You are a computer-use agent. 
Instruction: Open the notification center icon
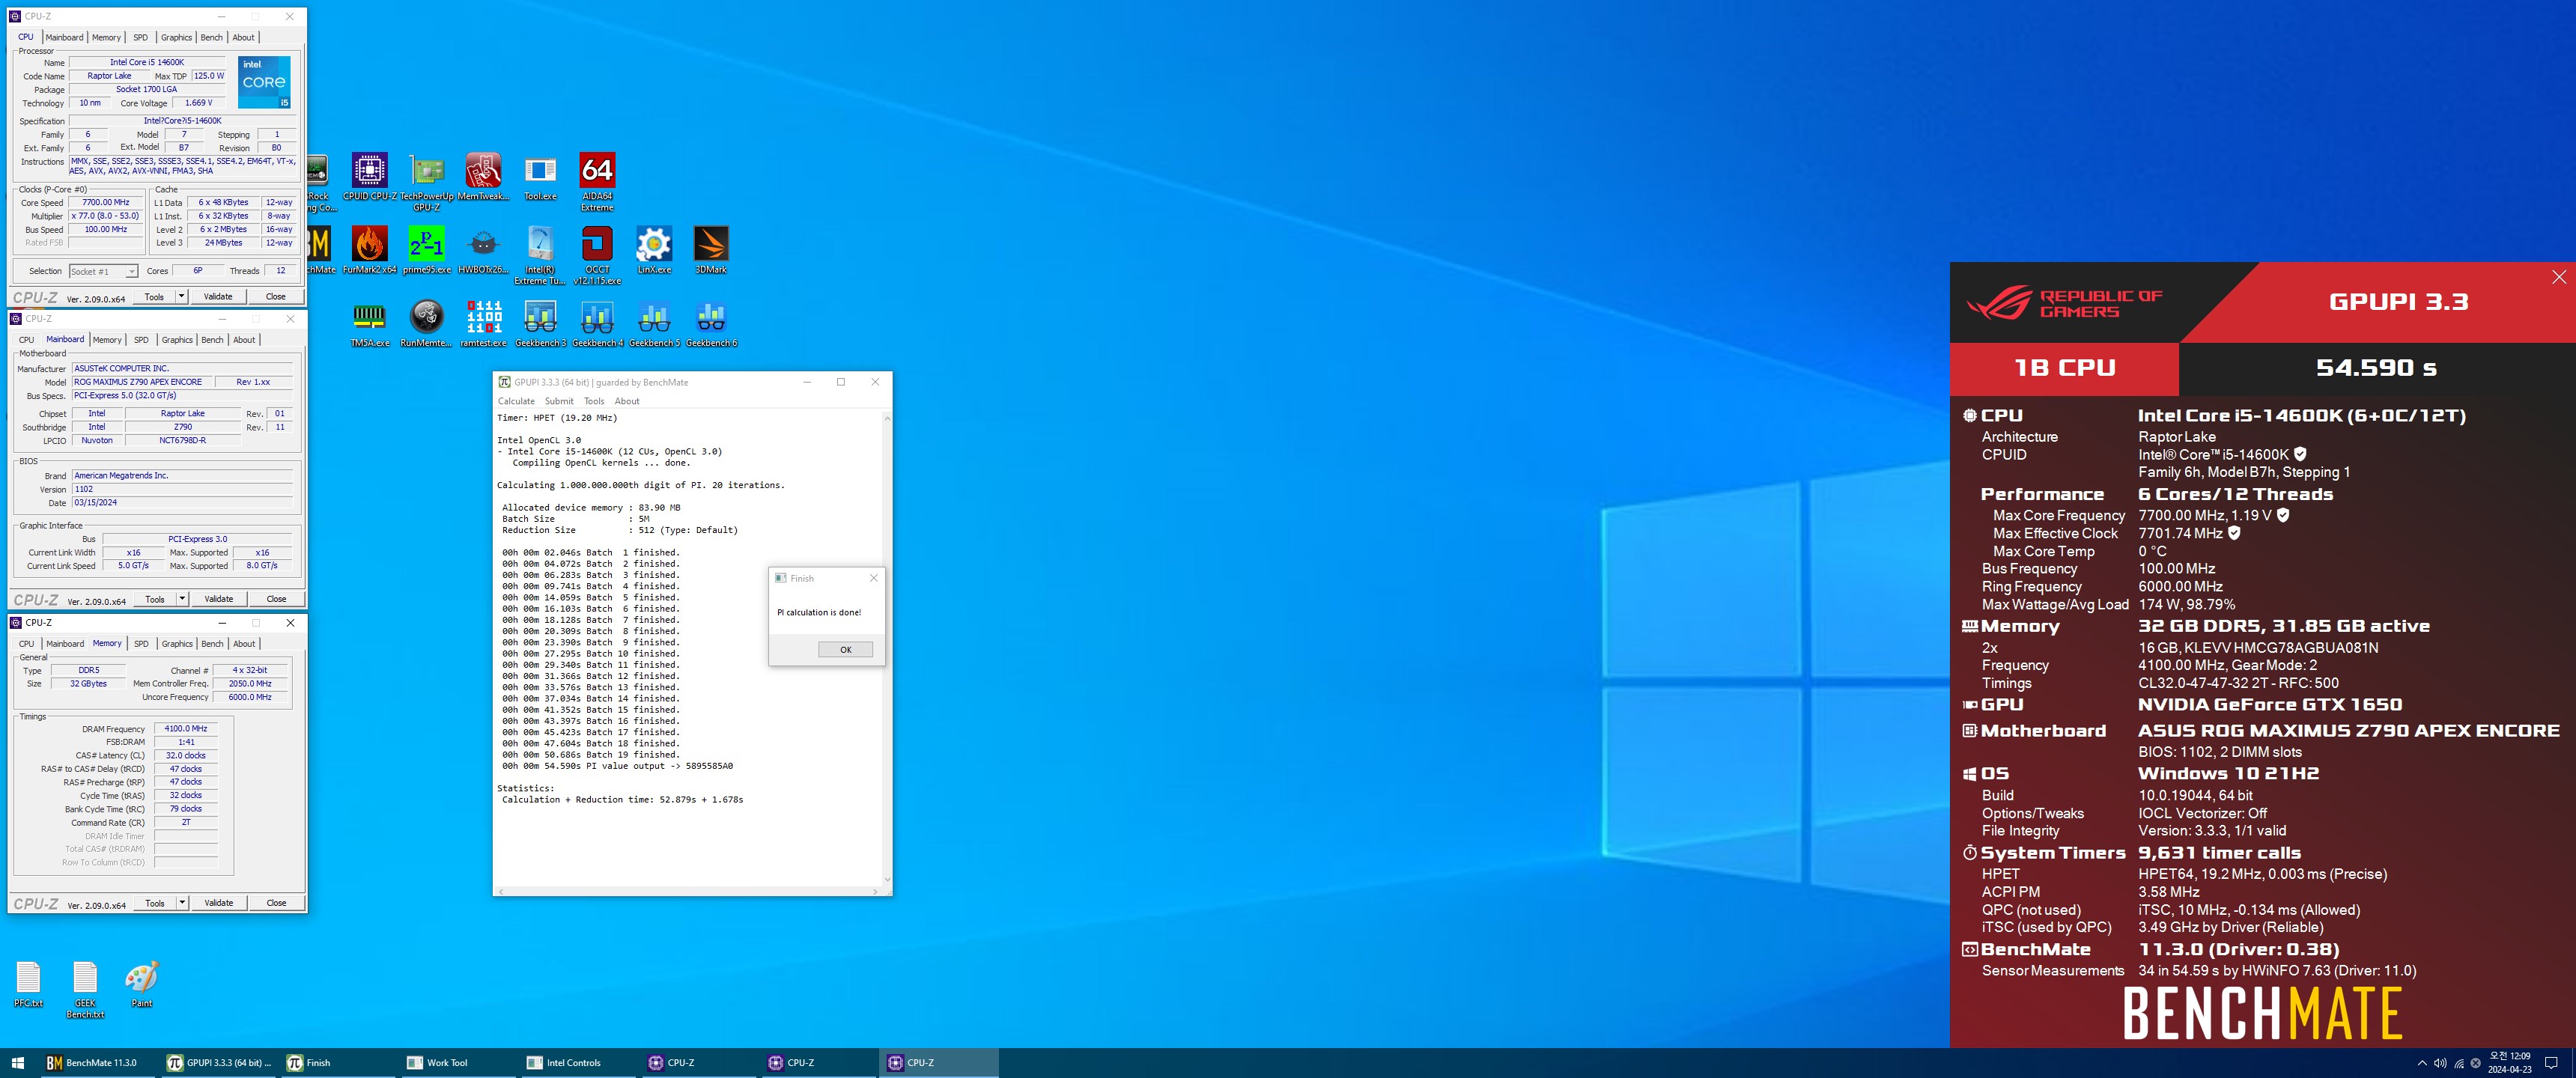coord(2551,1063)
